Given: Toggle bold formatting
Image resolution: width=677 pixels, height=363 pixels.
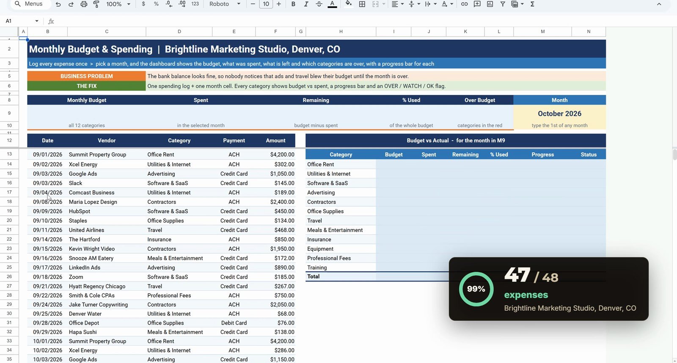Looking at the screenshot, I should coord(293,4).
